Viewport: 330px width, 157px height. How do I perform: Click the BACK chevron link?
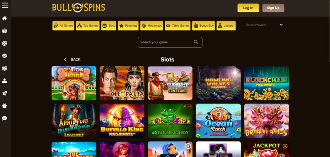point(72,60)
